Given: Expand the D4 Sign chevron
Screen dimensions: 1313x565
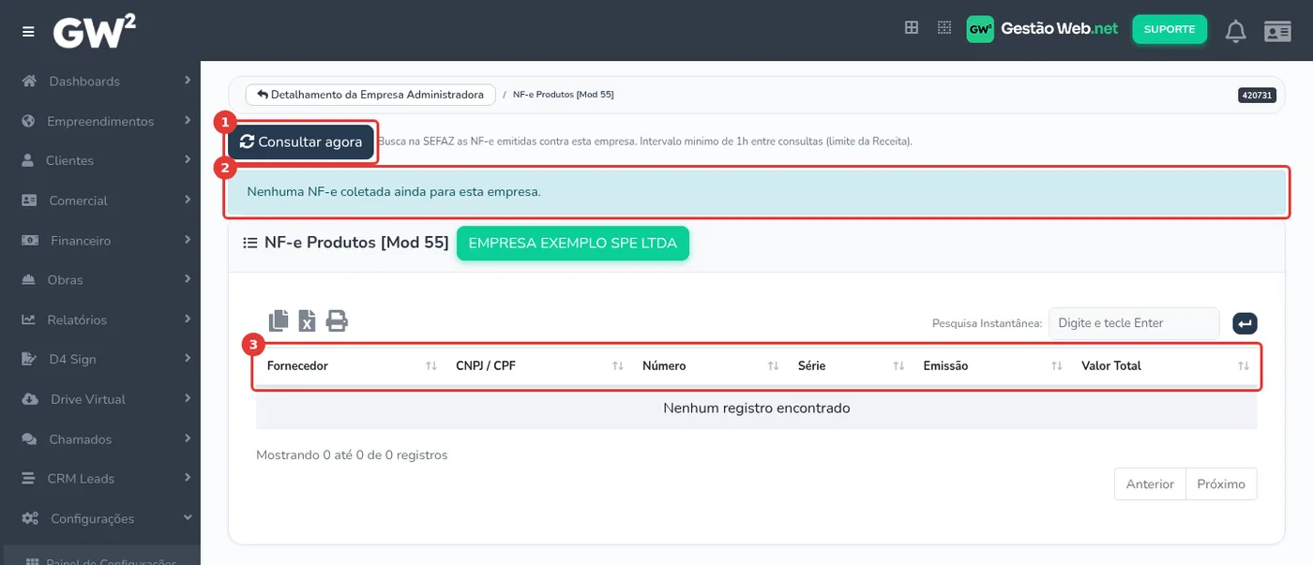Looking at the screenshot, I should click(188, 358).
